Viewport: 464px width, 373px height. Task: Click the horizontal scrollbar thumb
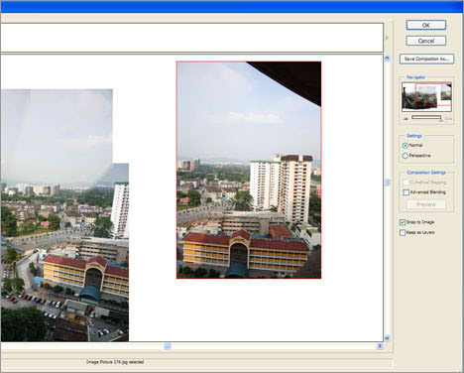tap(168, 346)
